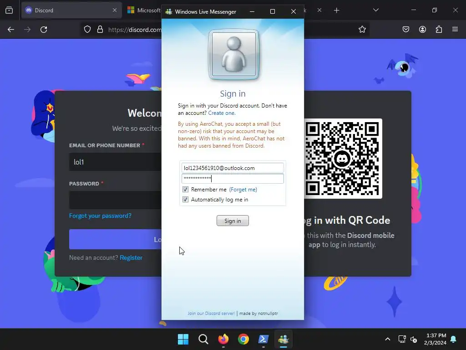Click the Messenger icon in the title bar

(169, 11)
